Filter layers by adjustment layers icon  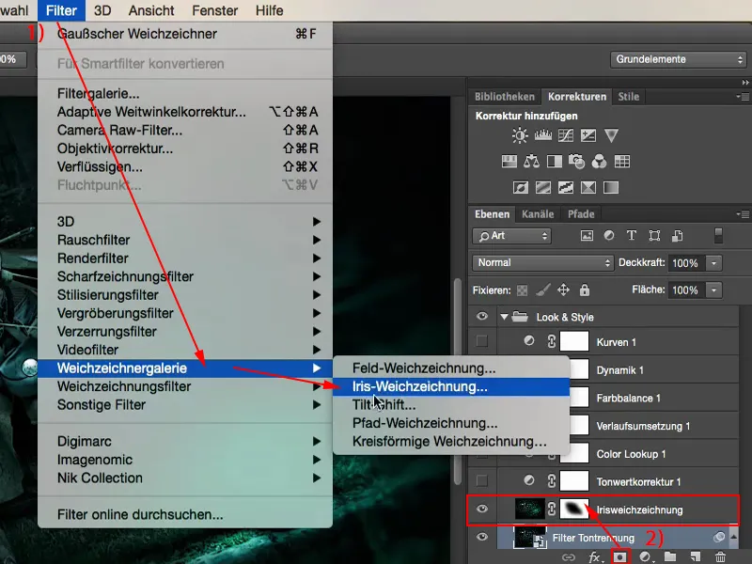point(609,236)
